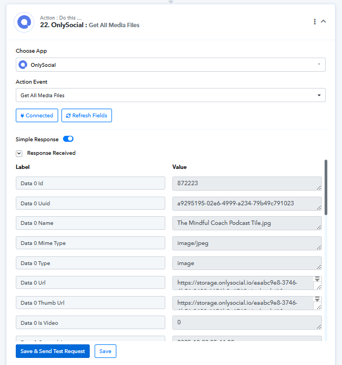The height and width of the screenshot is (365, 342).
Task: Click the resize handle of Data 0 Type value
Action: coord(318,267)
